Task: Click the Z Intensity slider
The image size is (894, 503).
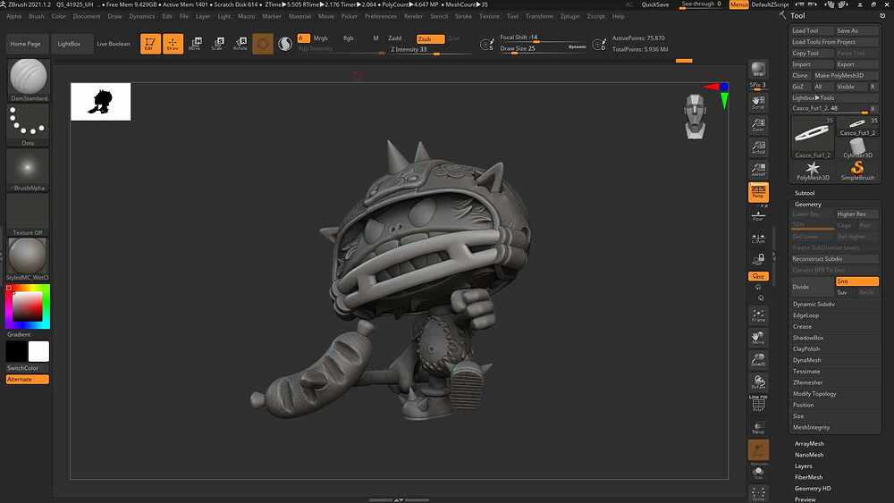Action: pyautogui.click(x=431, y=50)
